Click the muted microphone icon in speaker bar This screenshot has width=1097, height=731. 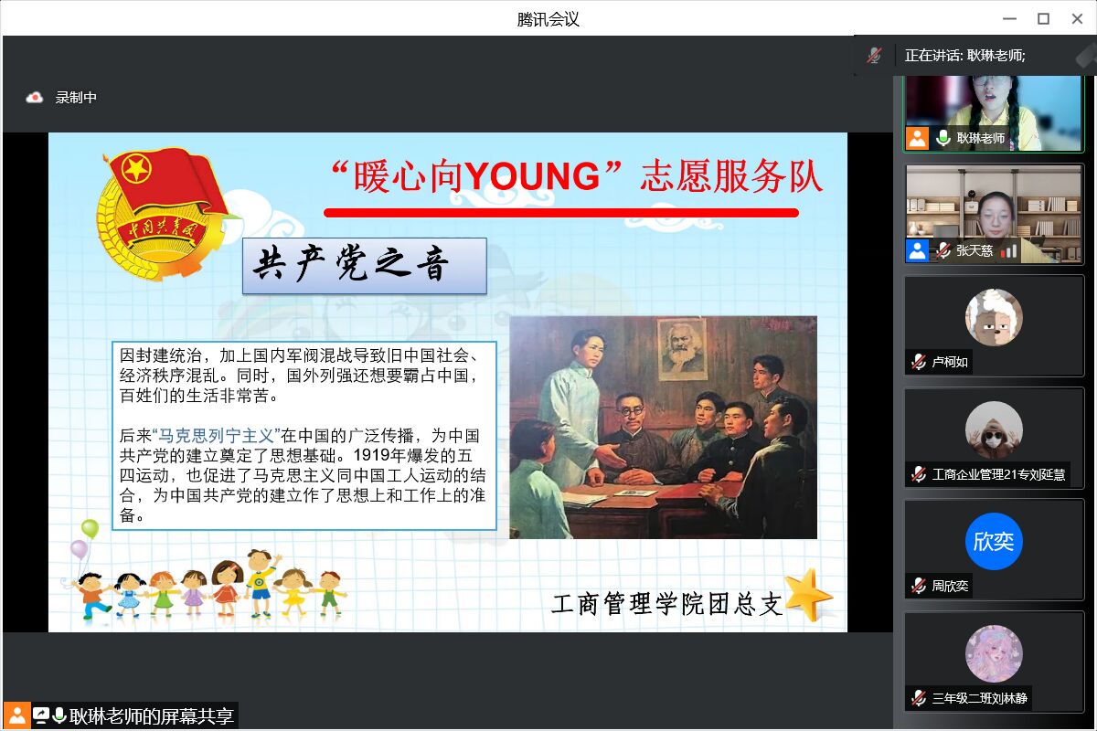[874, 56]
